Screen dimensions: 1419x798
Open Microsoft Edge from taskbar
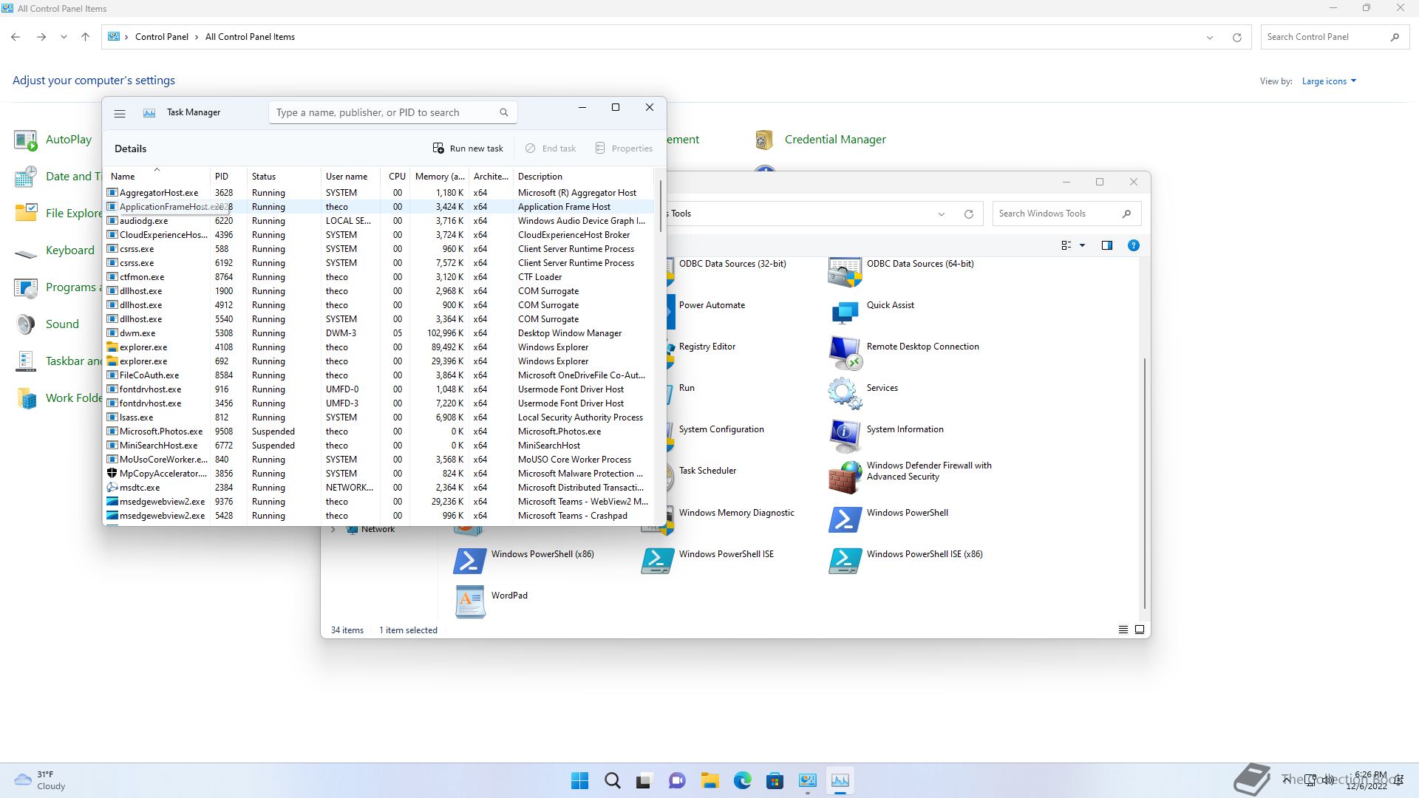click(x=742, y=780)
